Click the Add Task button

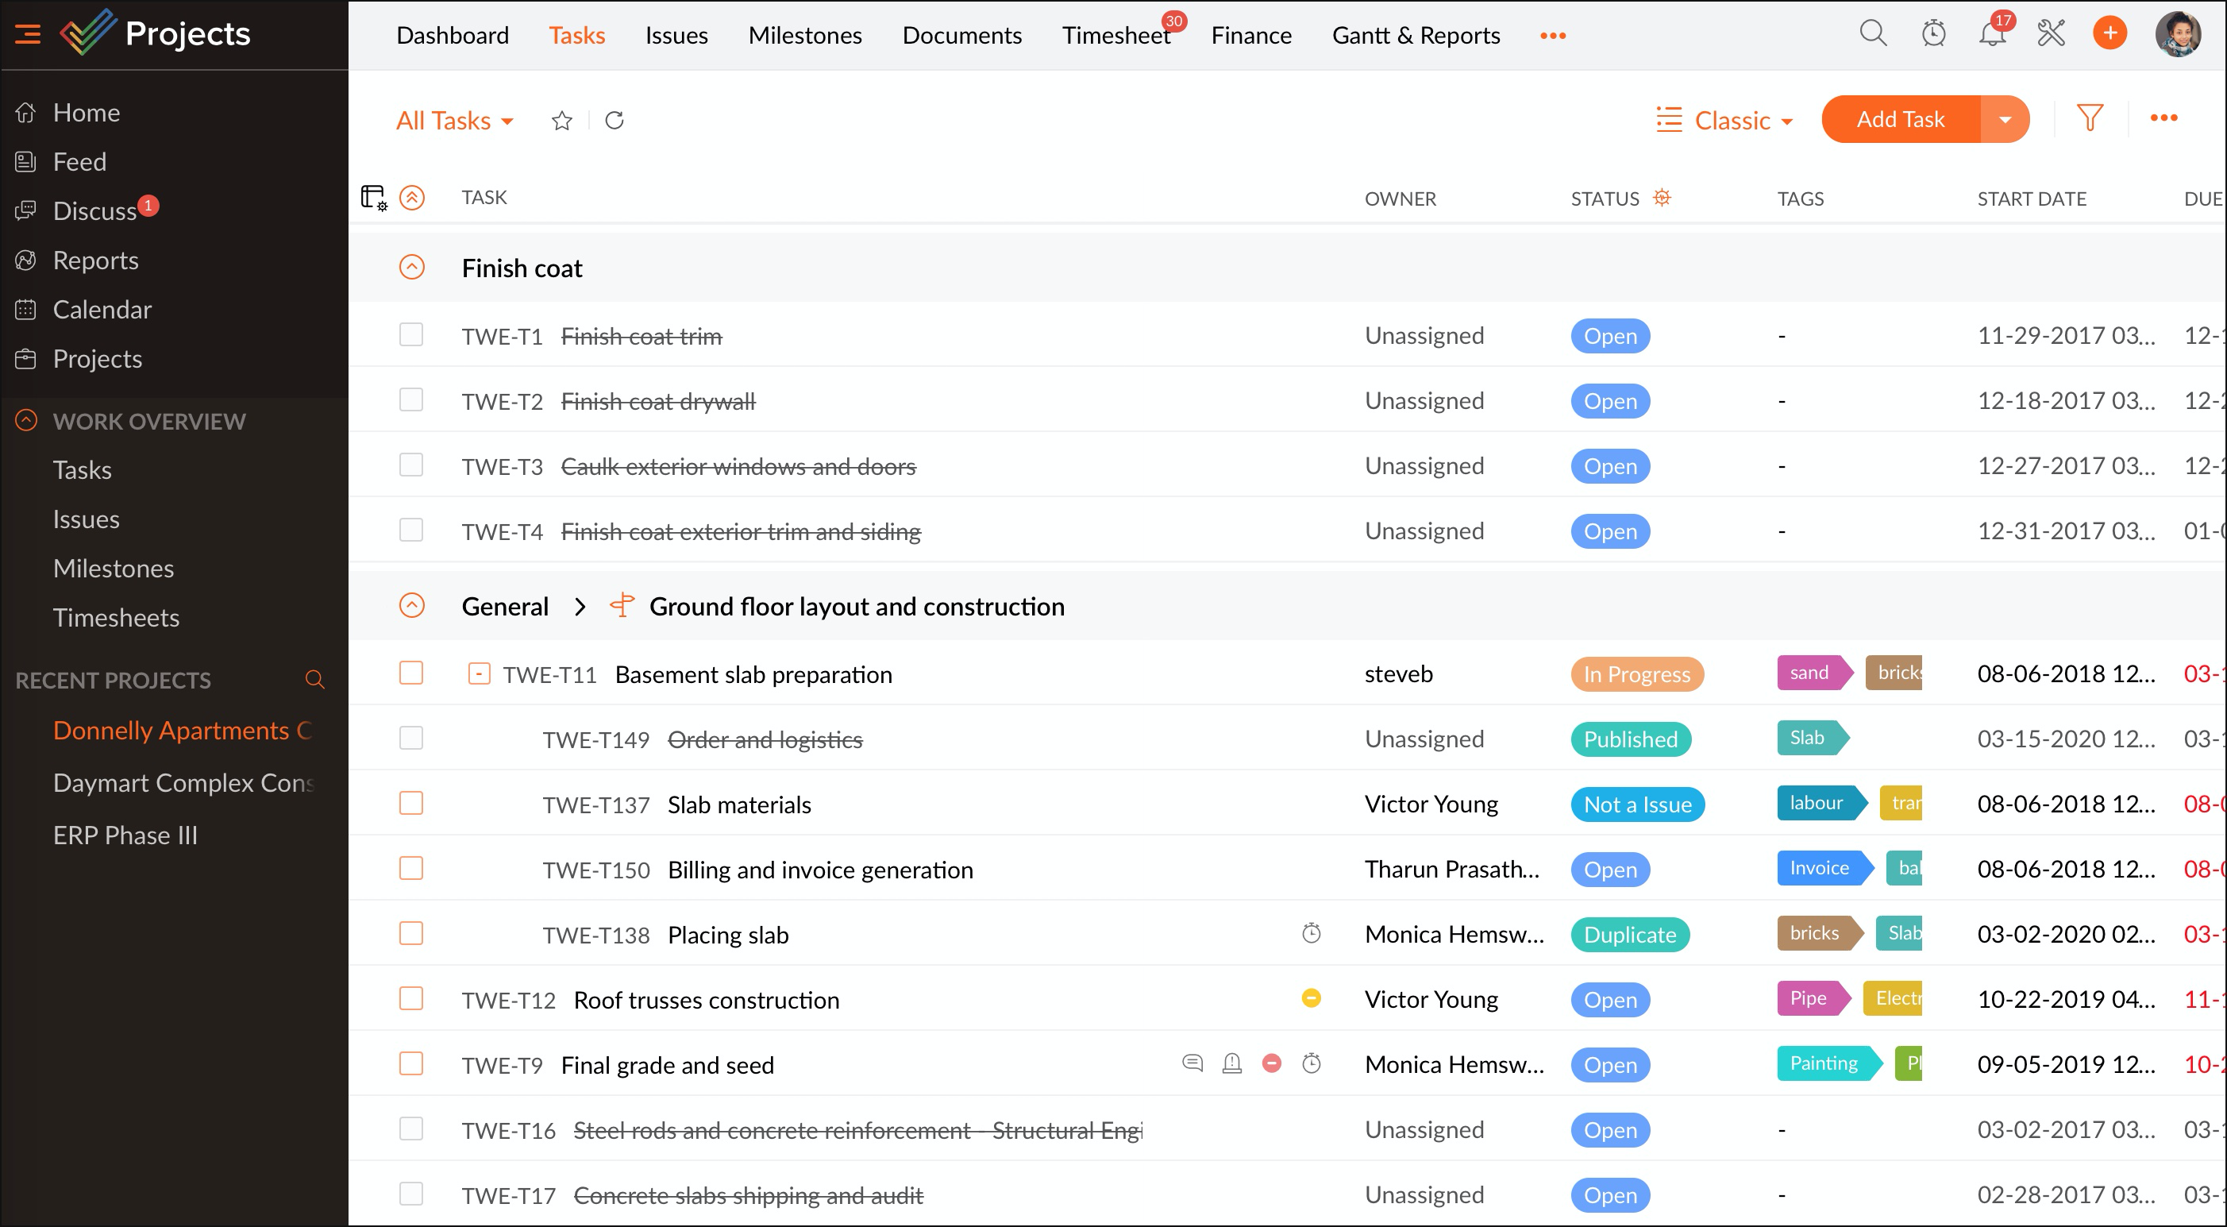pos(1900,119)
